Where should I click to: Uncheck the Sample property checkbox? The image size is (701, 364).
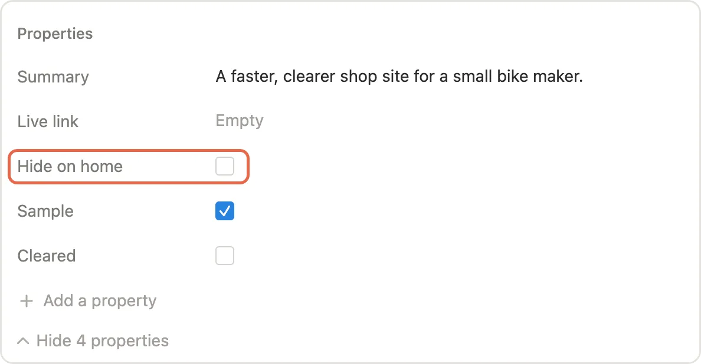[225, 211]
